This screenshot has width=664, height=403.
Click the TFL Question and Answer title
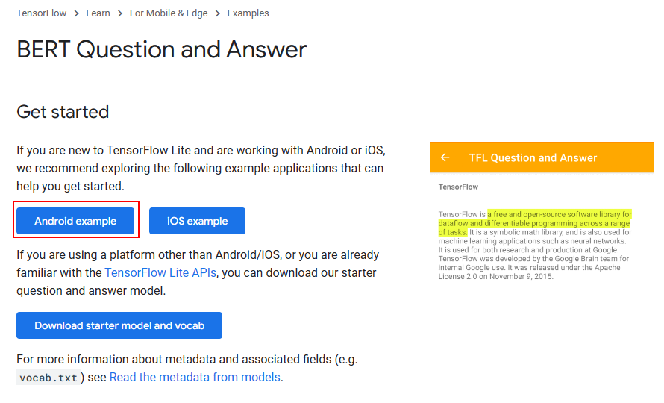tap(533, 157)
